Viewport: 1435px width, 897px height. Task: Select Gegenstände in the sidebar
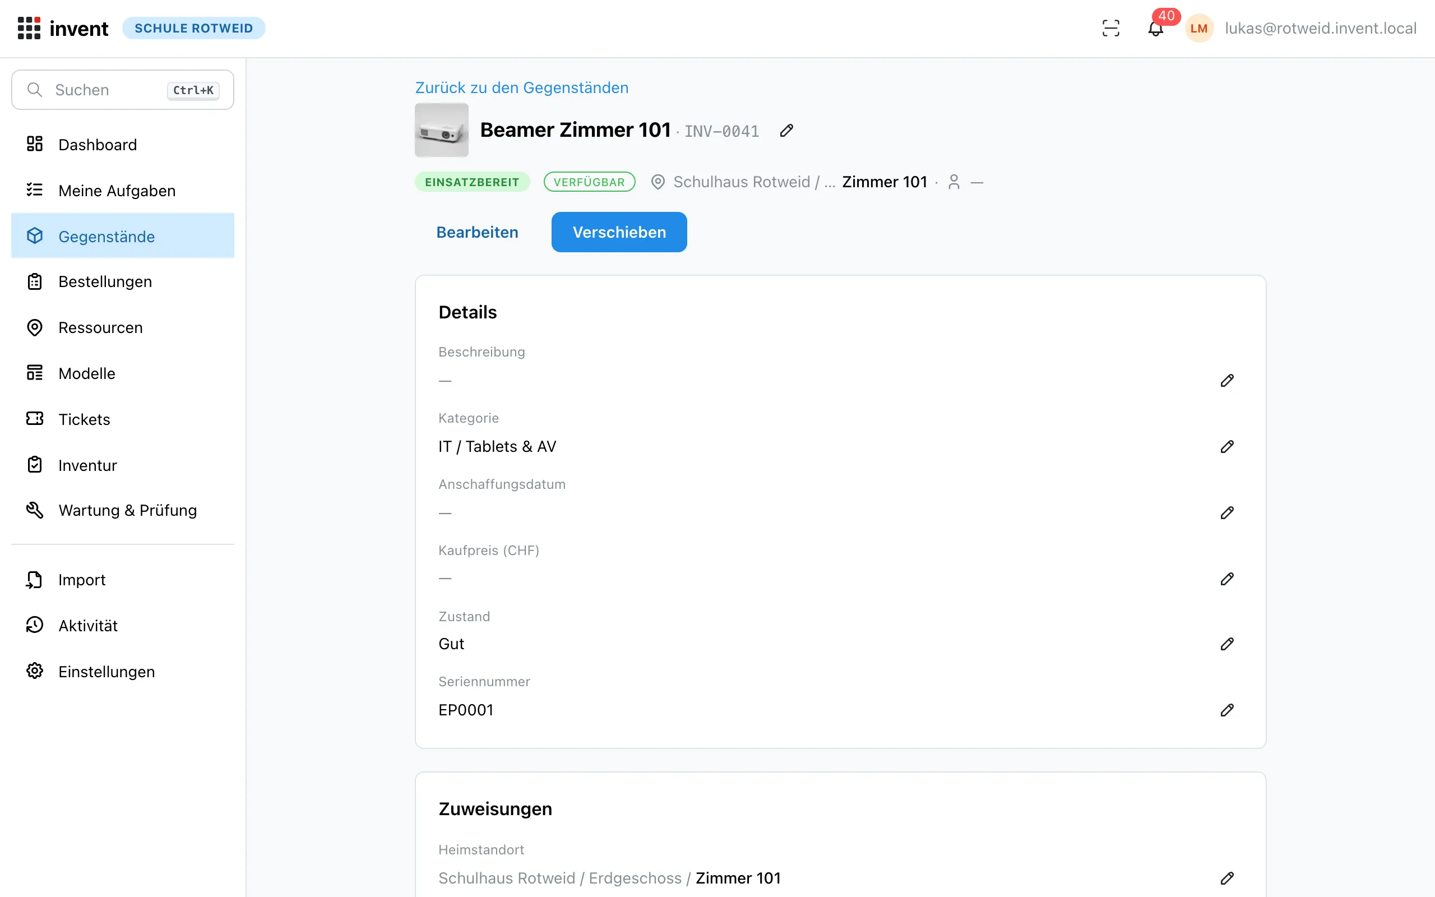pyautogui.click(x=123, y=236)
